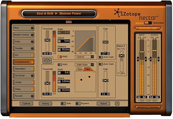This screenshot has height=119, width=173.
Task: Select the De-Esser module
Action: [24, 76]
